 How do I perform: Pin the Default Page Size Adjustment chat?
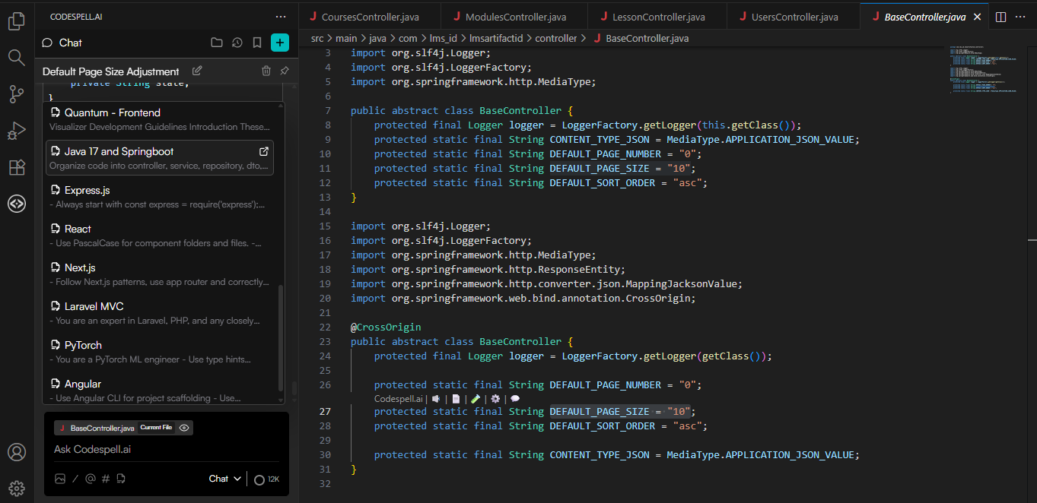coord(284,71)
